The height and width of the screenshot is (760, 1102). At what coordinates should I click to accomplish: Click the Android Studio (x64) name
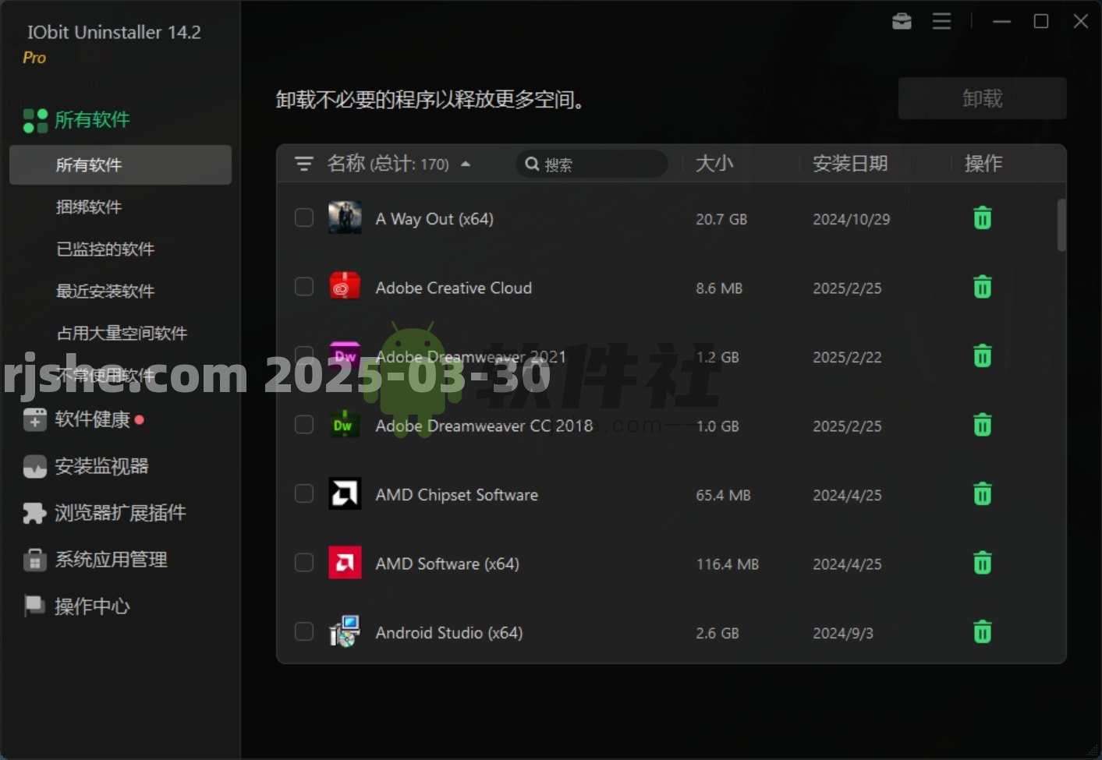click(x=448, y=633)
